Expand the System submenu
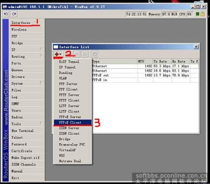210x184 pixels. (x=26, y=83)
